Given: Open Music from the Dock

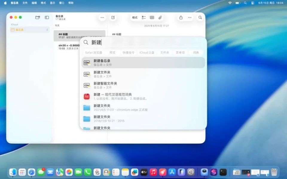Looking at the screenshot, I should coord(153,172).
